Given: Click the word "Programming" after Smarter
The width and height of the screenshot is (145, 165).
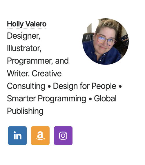Looking at the screenshot, I should tap(62, 99).
